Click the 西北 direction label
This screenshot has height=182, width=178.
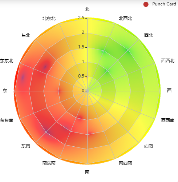point(149,35)
